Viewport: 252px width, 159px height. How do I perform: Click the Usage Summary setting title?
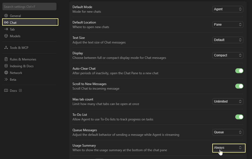pyautogui.click(x=84, y=146)
